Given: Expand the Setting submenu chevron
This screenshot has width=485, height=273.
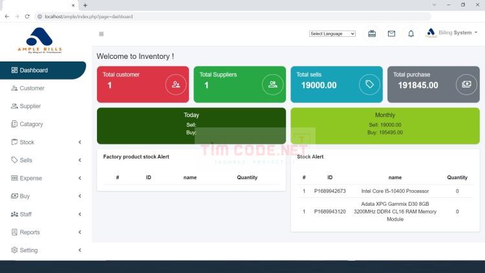Looking at the screenshot, I should pyautogui.click(x=80, y=250).
